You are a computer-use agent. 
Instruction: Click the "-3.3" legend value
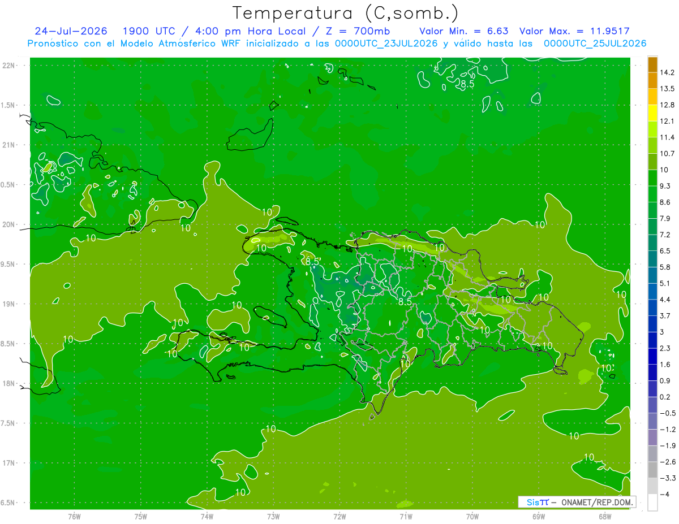(x=668, y=478)
